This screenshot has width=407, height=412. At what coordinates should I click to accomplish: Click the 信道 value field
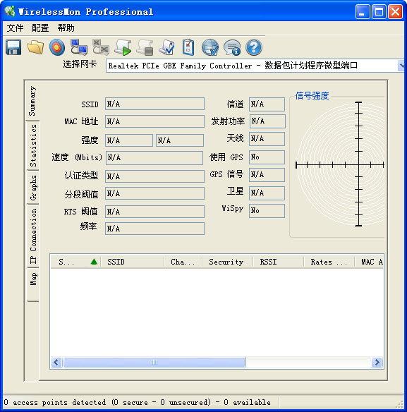(267, 104)
